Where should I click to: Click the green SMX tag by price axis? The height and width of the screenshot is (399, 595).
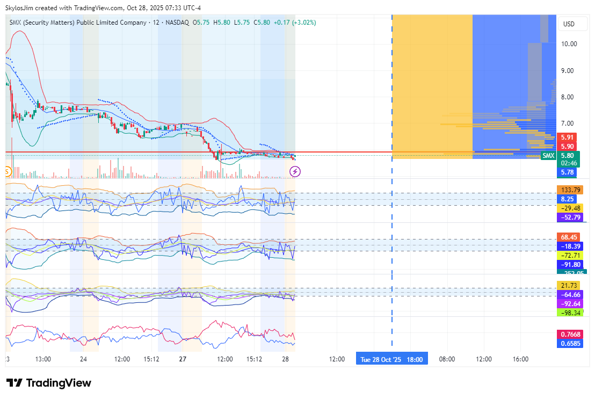click(548, 156)
